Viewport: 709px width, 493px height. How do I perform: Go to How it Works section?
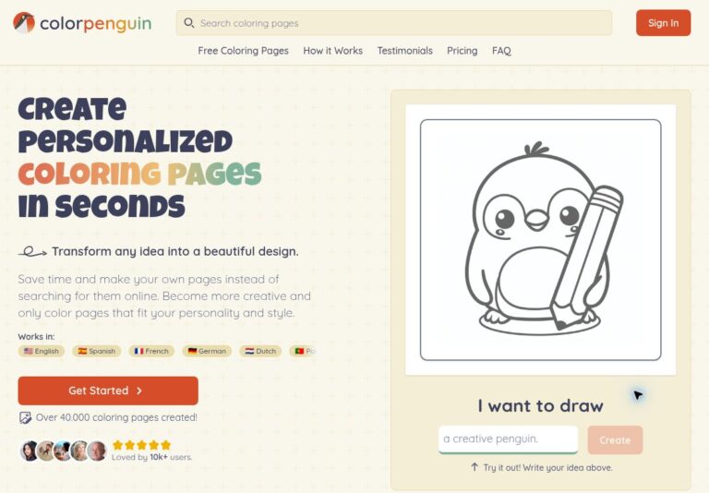click(332, 51)
